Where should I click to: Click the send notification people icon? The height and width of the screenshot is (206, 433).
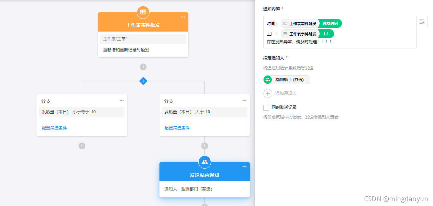(204, 162)
